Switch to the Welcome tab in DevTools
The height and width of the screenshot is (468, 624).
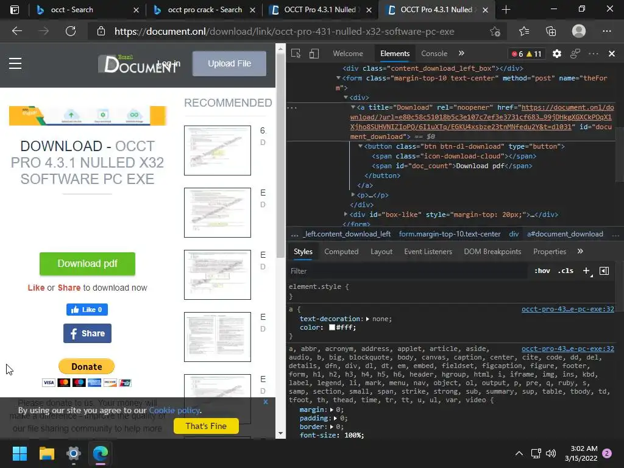[x=348, y=54]
